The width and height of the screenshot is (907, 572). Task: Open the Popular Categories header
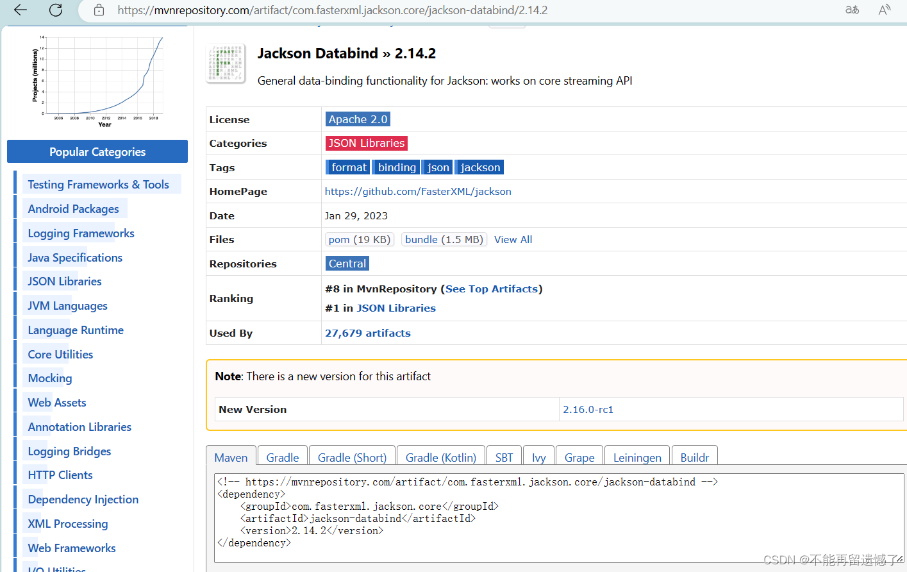click(x=97, y=151)
